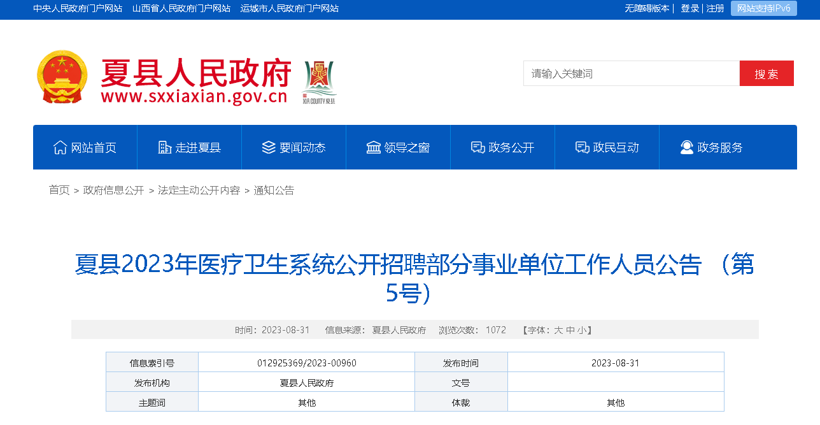Click the layers icon for 要闻动态
This screenshot has width=820, height=425.
[269, 147]
